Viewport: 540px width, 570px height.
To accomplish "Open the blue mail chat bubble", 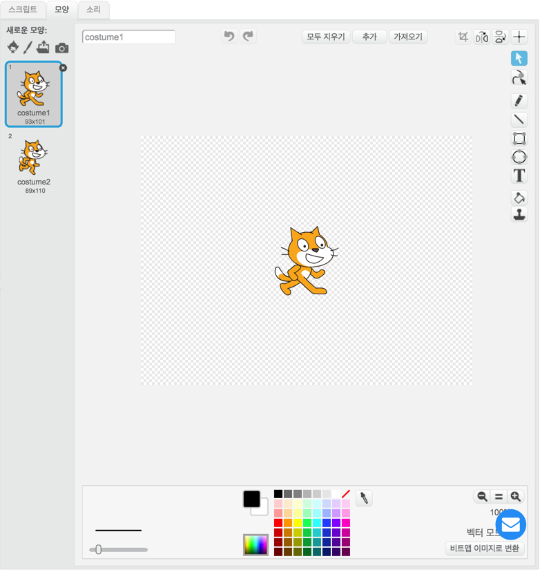I will coord(510,524).
